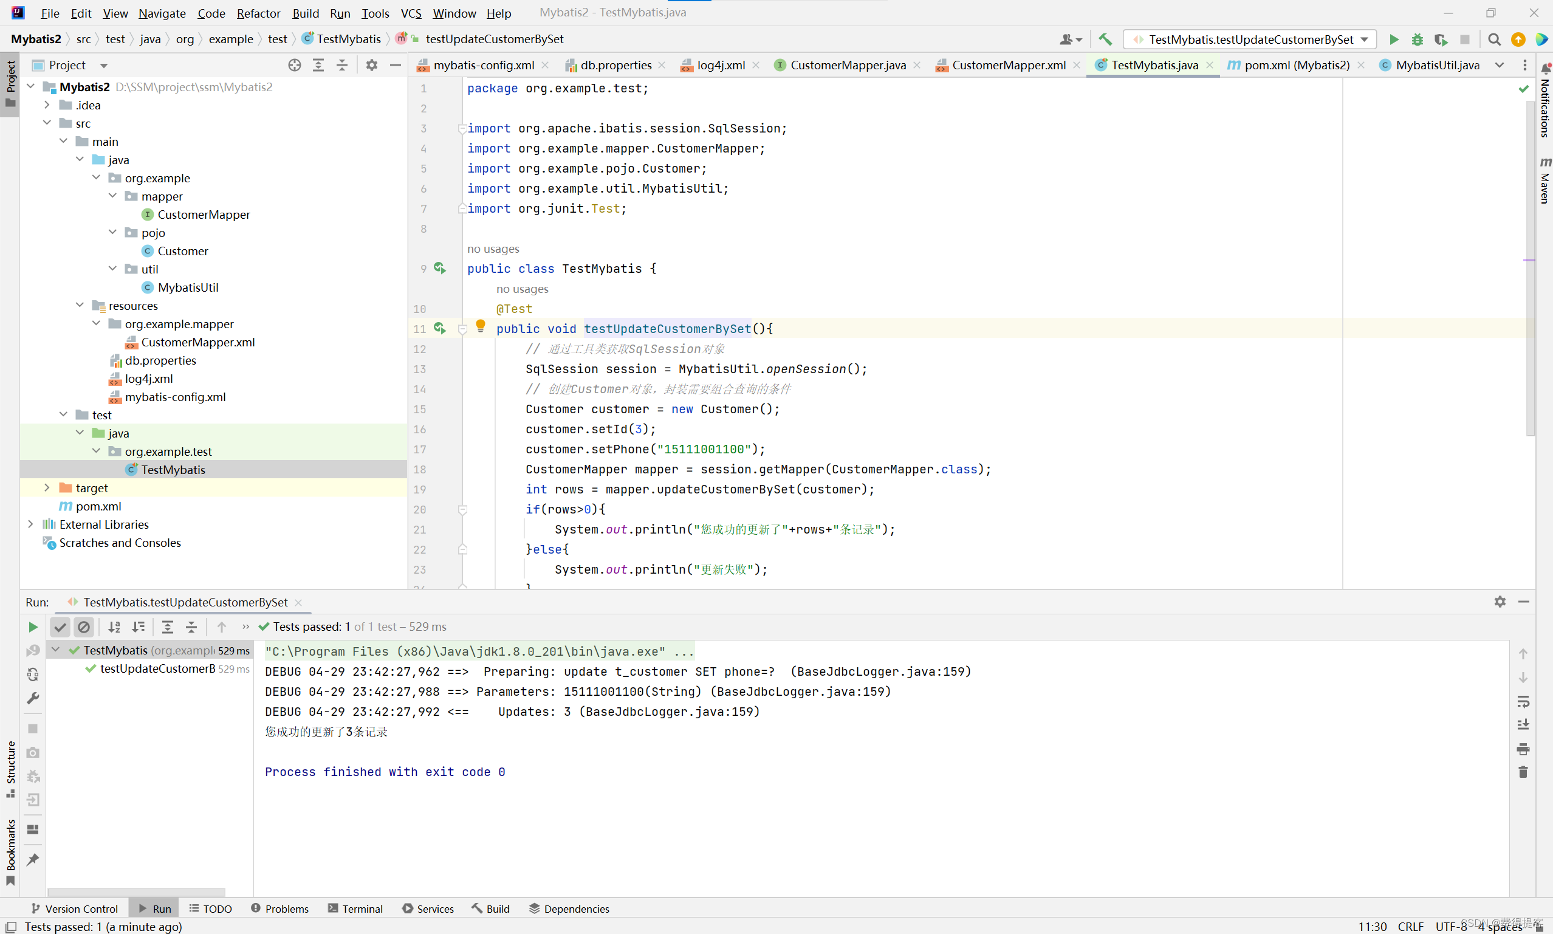Viewport: 1553px width, 934px height.
Task: Open the Refactor menu
Action: pyautogui.click(x=258, y=13)
